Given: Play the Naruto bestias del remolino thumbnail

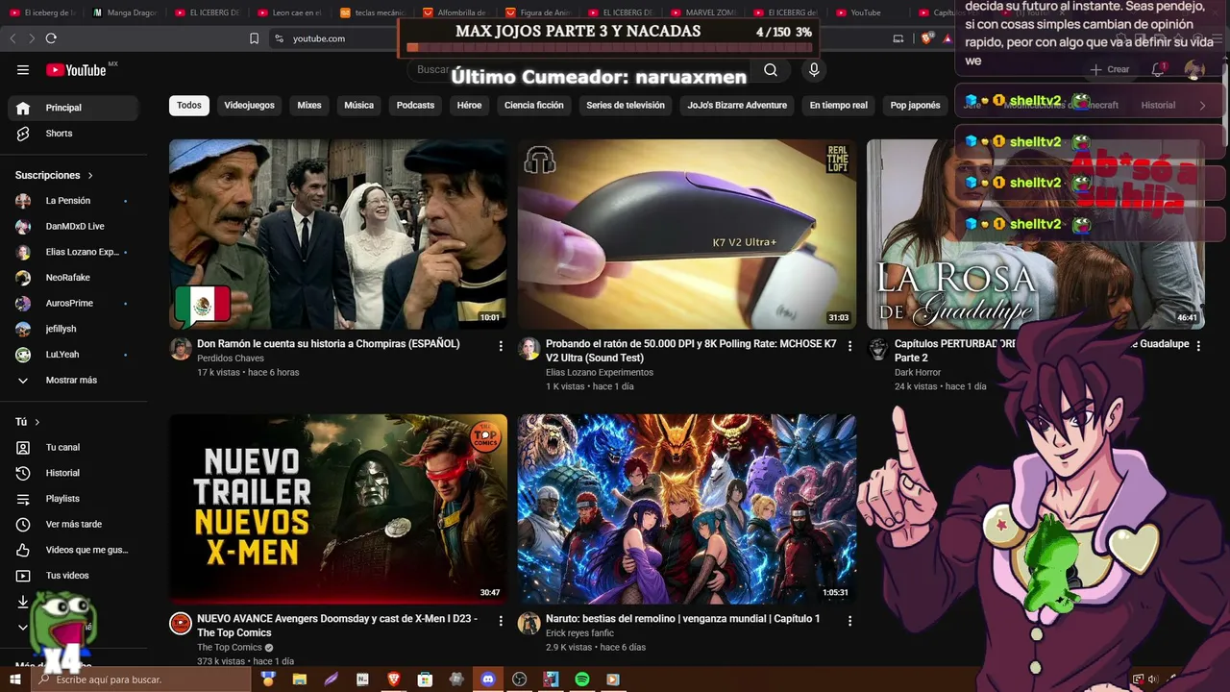Looking at the screenshot, I should pyautogui.click(x=687, y=509).
